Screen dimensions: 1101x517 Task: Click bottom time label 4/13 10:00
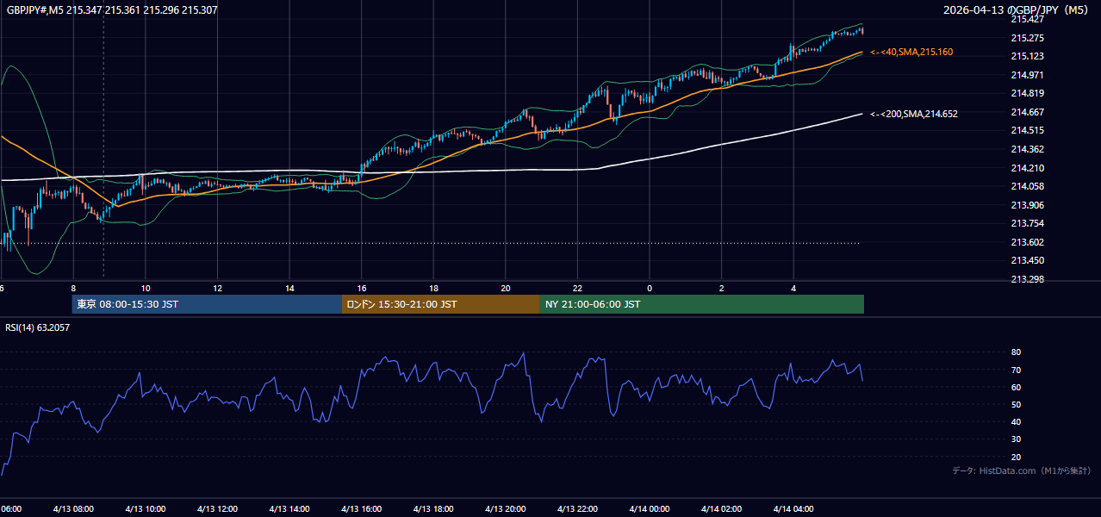146,509
